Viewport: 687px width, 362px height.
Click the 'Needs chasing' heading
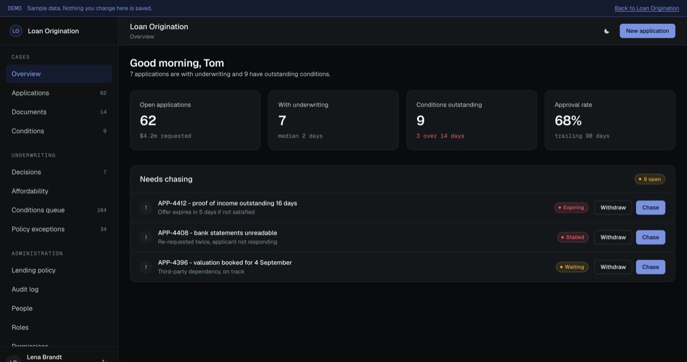click(166, 179)
